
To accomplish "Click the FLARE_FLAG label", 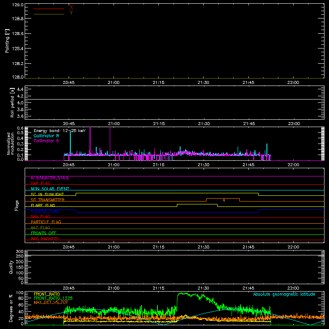I will point(43,205).
